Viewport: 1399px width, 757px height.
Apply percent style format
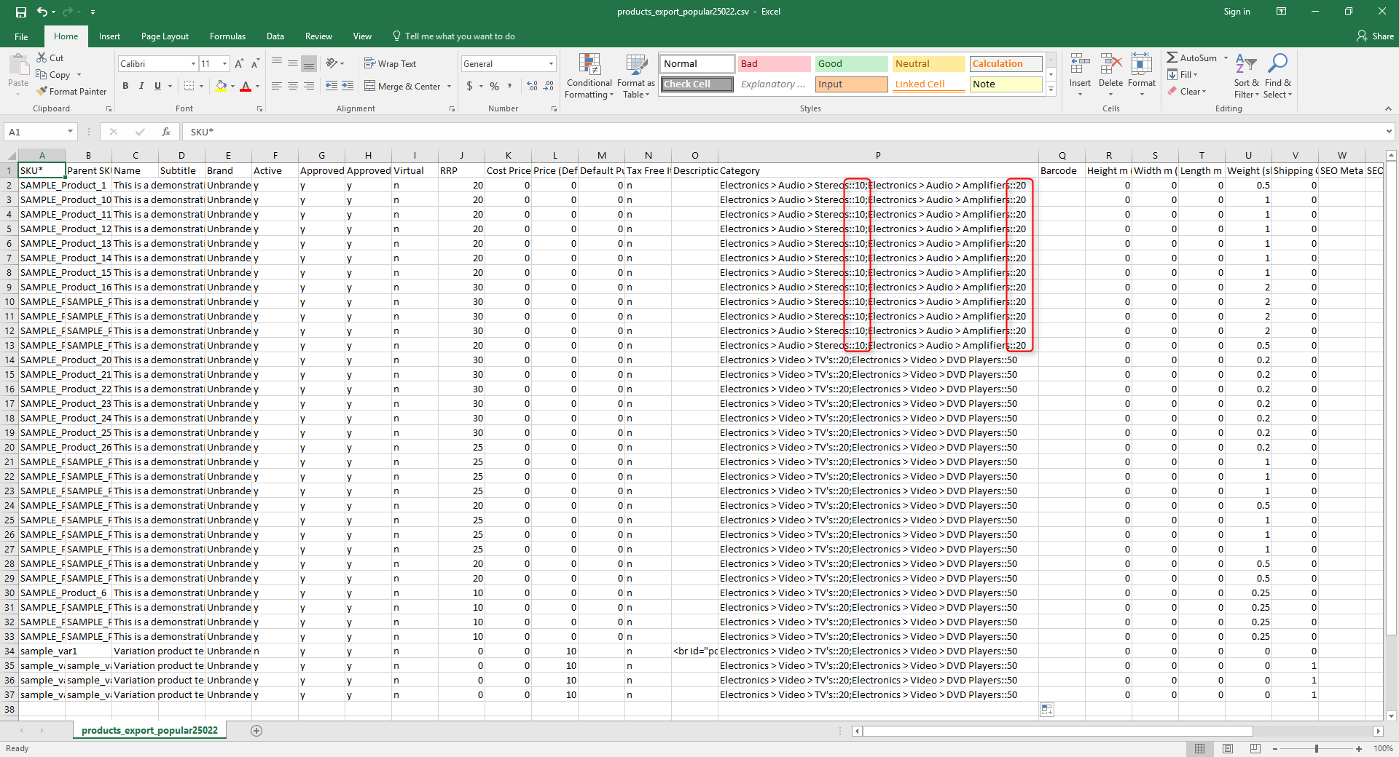click(x=495, y=86)
